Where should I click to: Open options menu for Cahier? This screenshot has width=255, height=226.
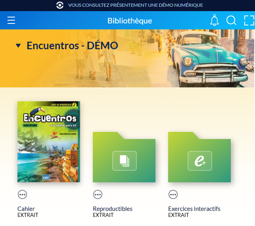22,194
